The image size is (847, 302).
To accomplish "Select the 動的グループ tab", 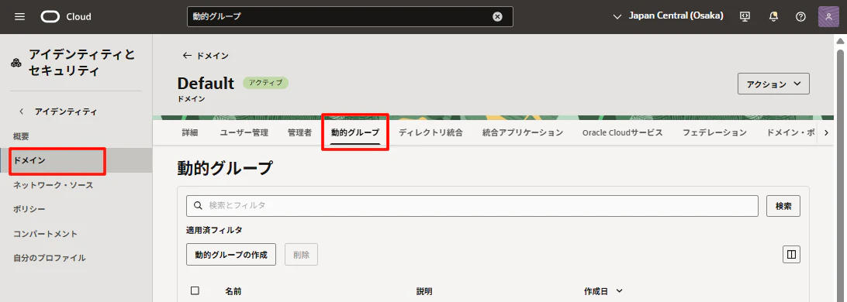I will coord(355,132).
